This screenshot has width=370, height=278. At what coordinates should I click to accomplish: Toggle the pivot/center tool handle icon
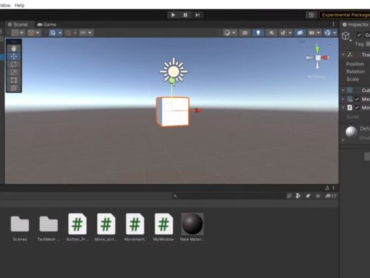coord(15,33)
